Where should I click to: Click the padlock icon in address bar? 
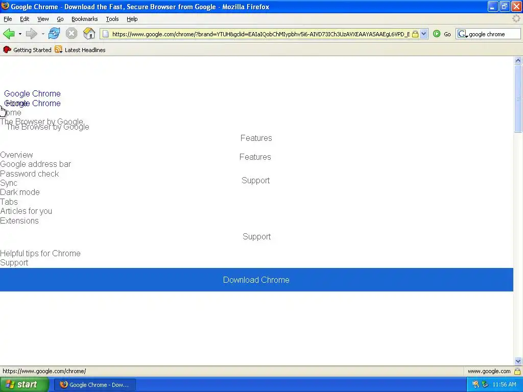pyautogui.click(x=415, y=34)
